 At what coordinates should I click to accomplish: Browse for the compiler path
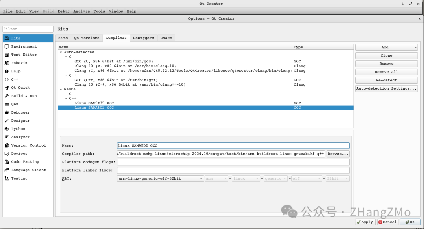[338, 154]
